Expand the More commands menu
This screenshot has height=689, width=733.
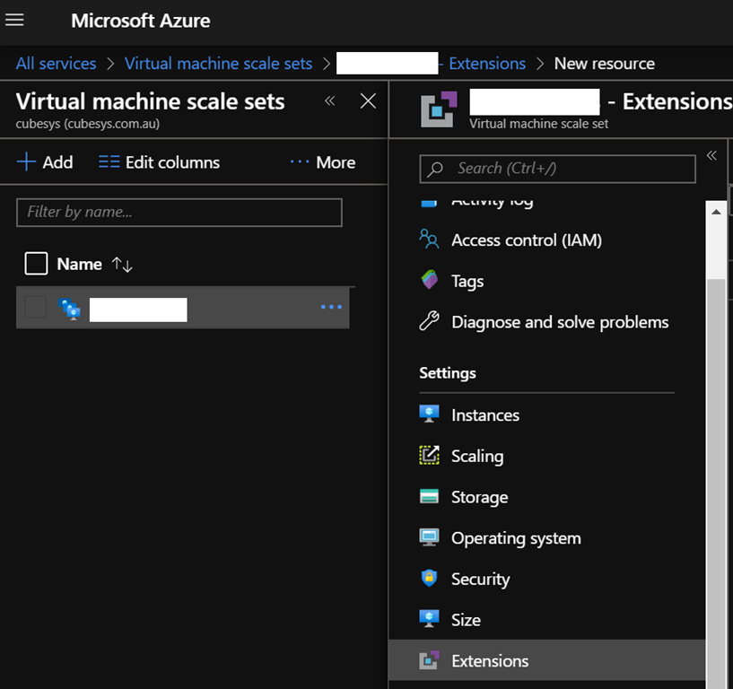[323, 162]
